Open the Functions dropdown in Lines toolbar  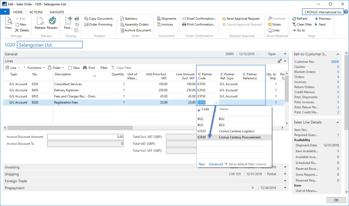pyautogui.click(x=34, y=68)
